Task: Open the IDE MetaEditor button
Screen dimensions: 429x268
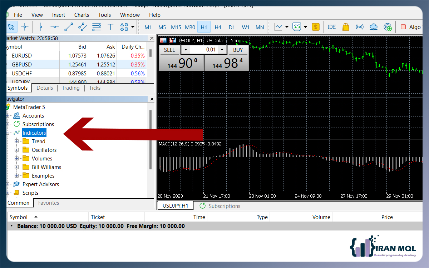Action: click(x=332, y=27)
